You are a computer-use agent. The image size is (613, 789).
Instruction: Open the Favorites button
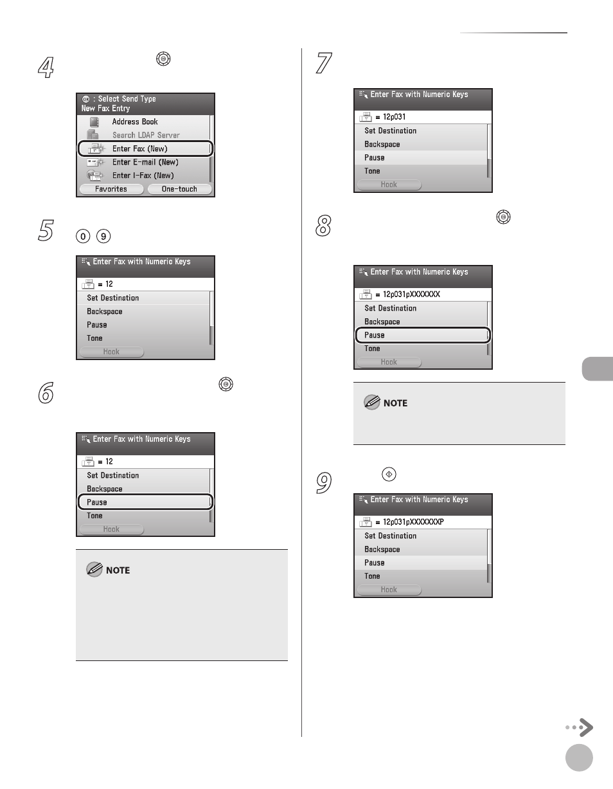click(111, 189)
